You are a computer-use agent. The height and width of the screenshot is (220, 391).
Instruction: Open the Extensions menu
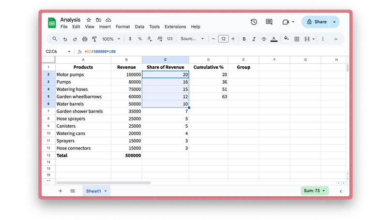pos(175,27)
